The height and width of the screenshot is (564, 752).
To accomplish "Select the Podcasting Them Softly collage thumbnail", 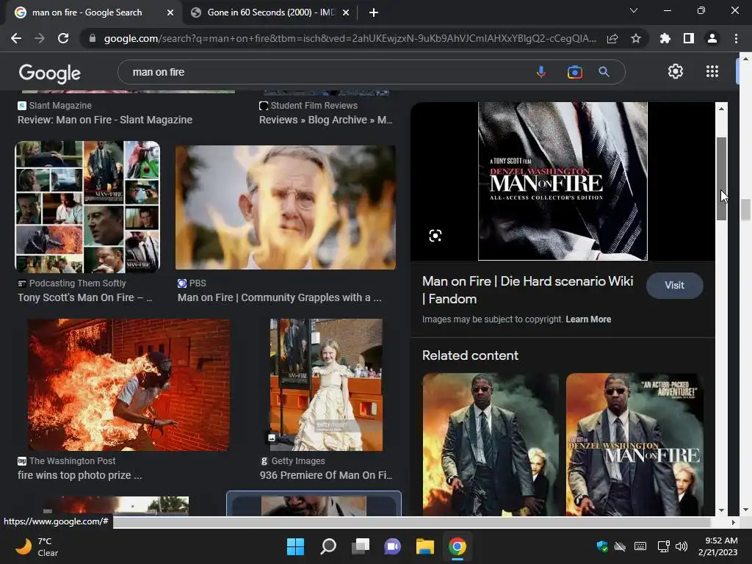I will 87,206.
